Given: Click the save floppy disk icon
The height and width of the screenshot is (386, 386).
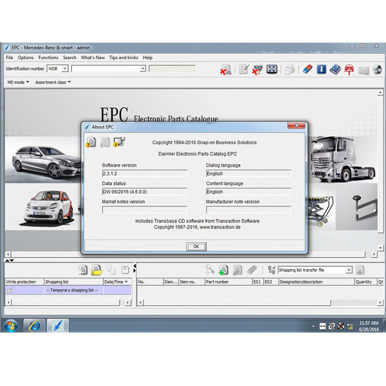Looking at the screenshot, I should [x=125, y=270].
